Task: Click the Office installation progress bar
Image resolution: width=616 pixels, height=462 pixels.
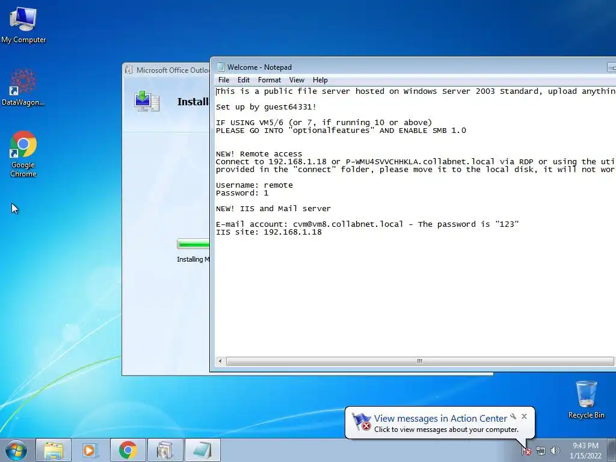Action: tap(193, 244)
